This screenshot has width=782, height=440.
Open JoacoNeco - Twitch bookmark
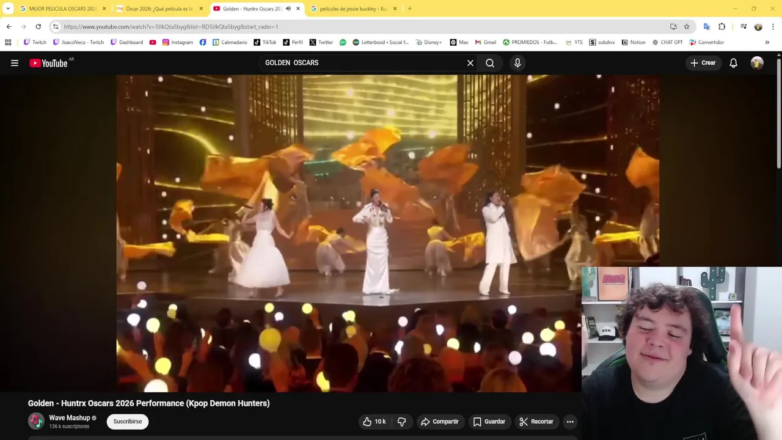click(x=78, y=42)
